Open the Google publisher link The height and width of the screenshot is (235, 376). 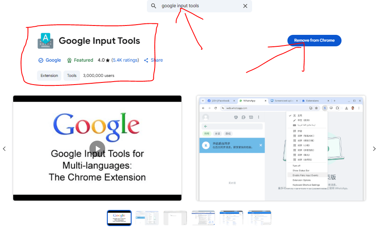(53, 60)
